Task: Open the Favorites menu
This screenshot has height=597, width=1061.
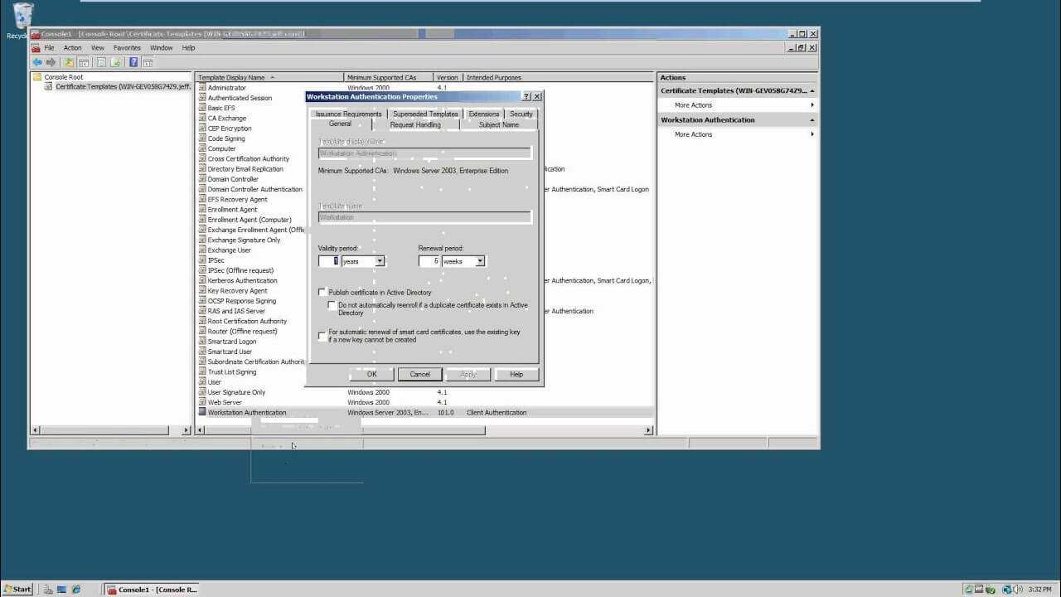Action: (x=127, y=48)
